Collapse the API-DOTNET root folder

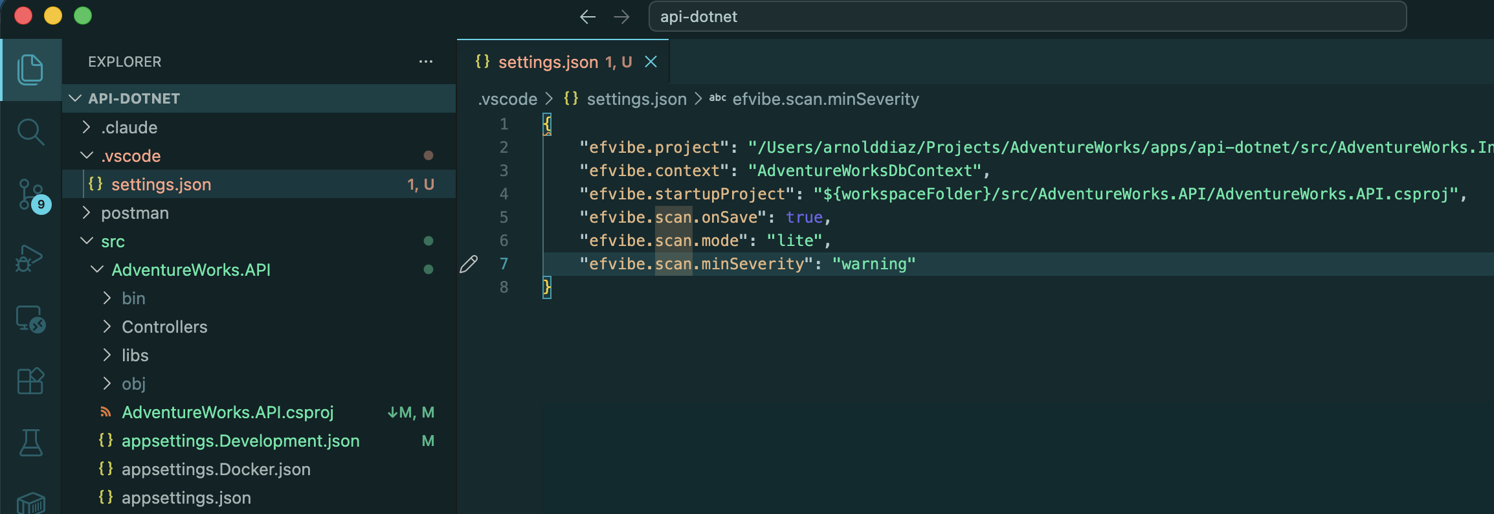pos(75,98)
